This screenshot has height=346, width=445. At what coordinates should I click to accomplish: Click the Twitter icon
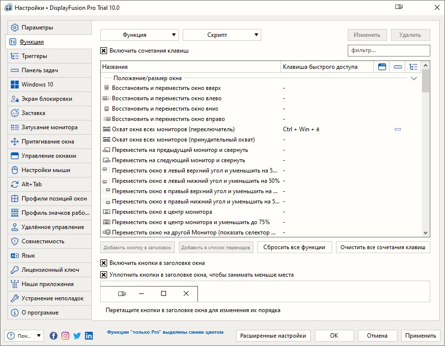[x=77, y=336]
